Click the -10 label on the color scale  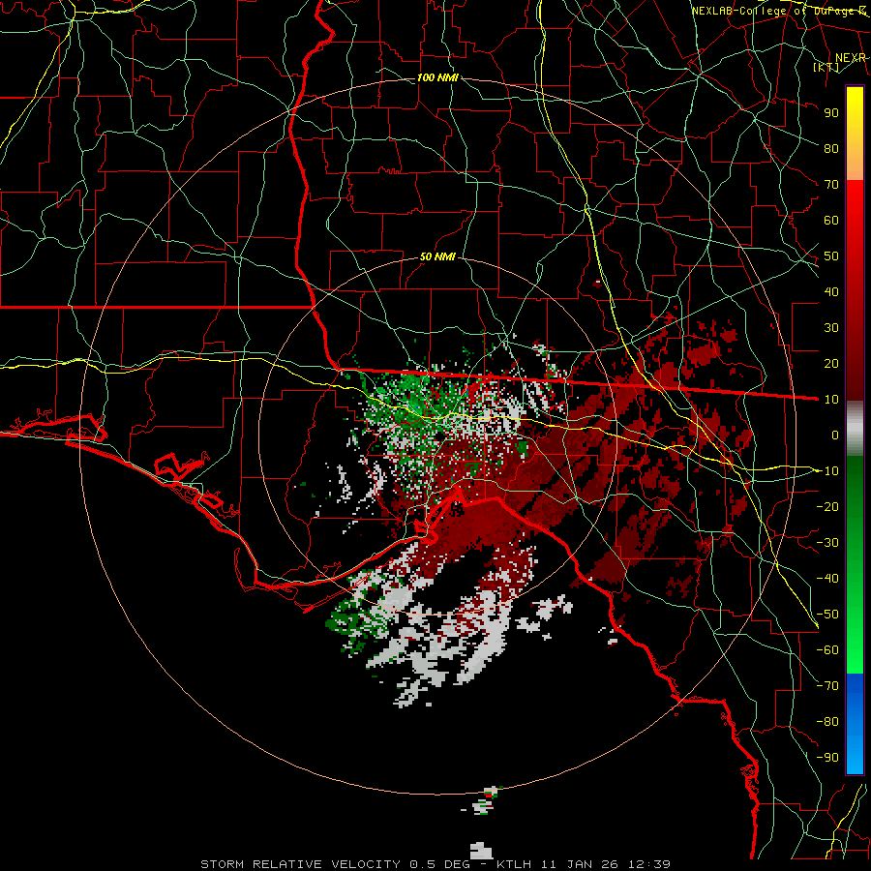point(827,471)
